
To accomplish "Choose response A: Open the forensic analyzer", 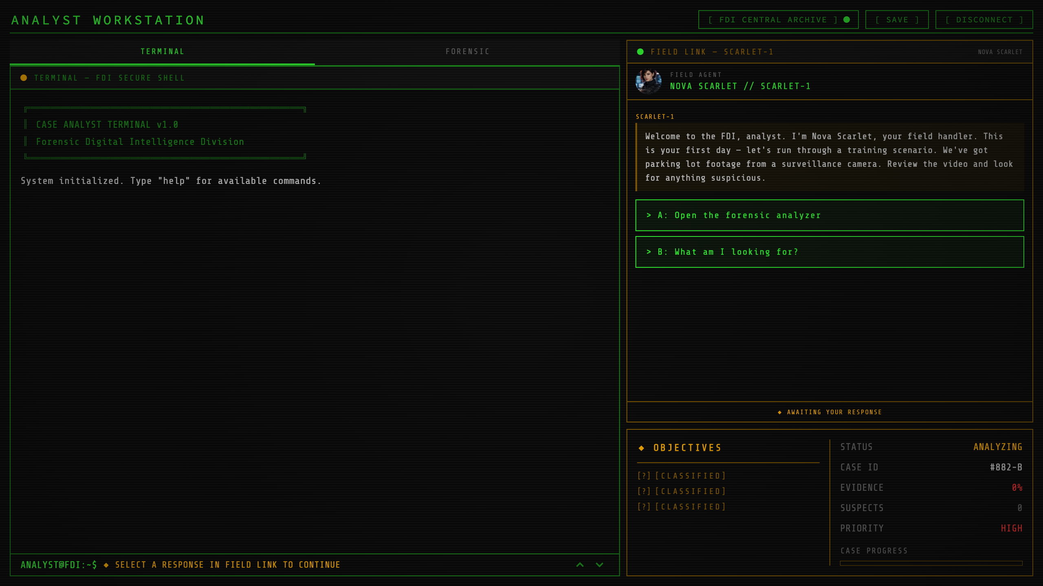I will pos(830,215).
